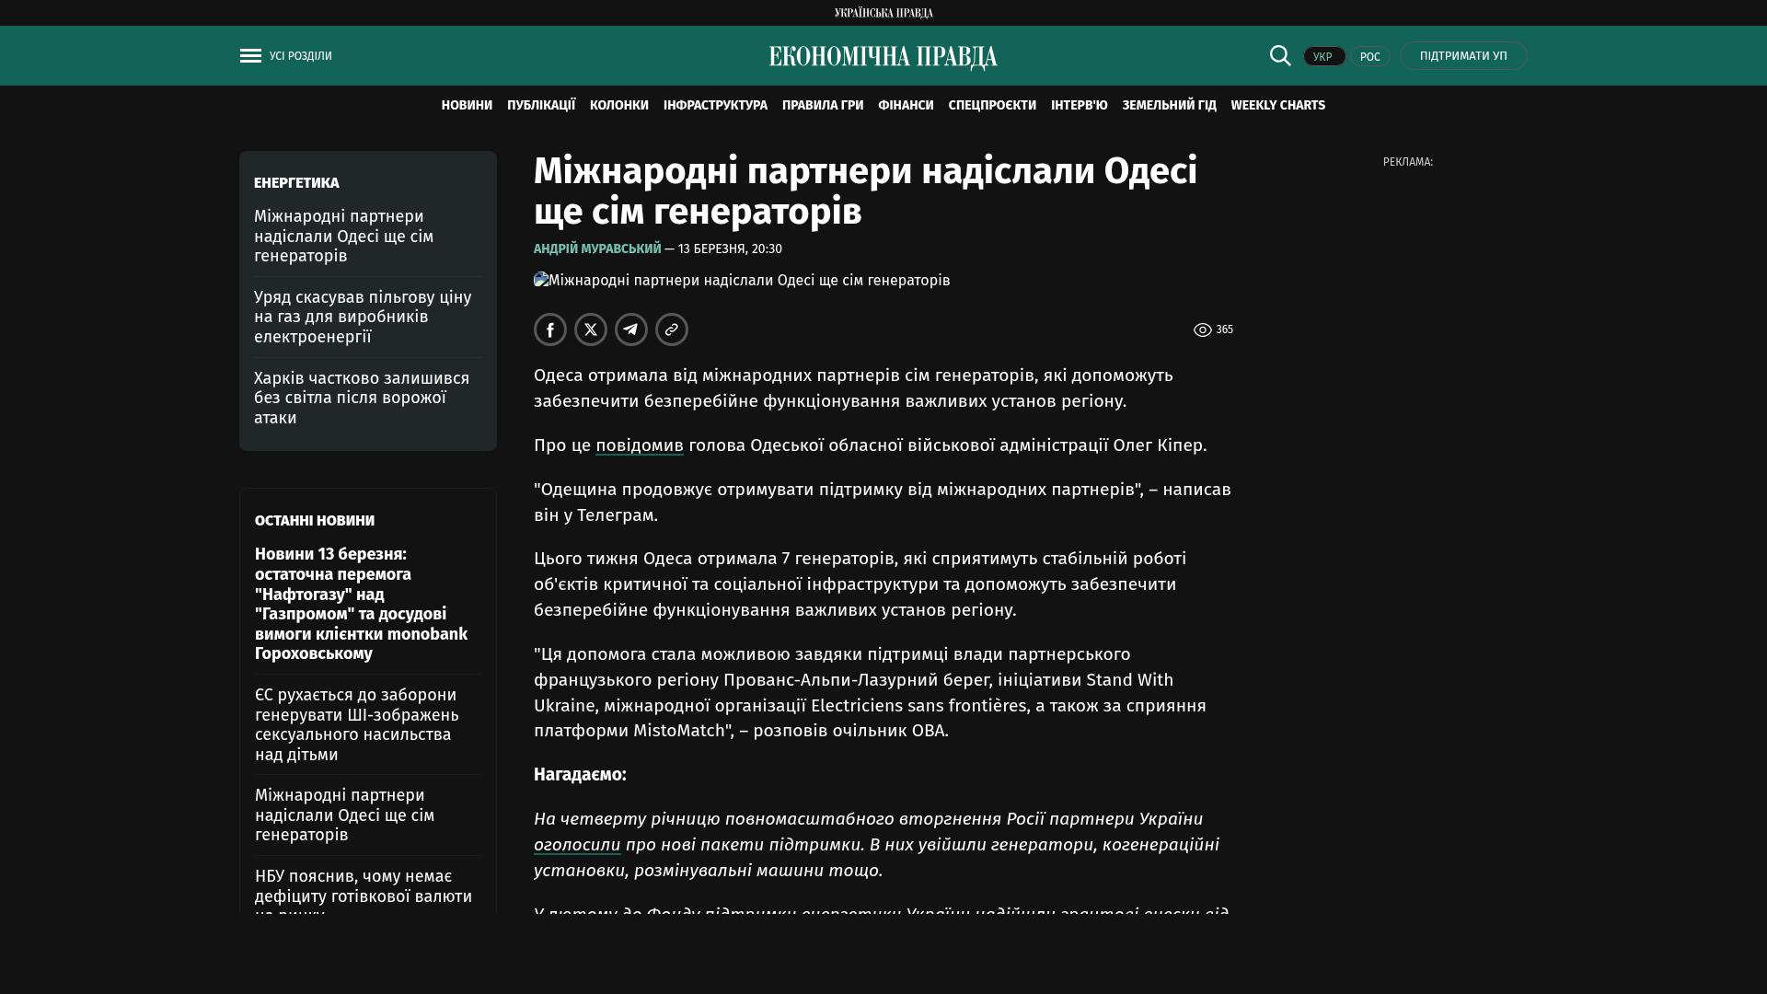Open the ФІНАНСИ menu item
This screenshot has height=994, width=1767.
point(906,106)
